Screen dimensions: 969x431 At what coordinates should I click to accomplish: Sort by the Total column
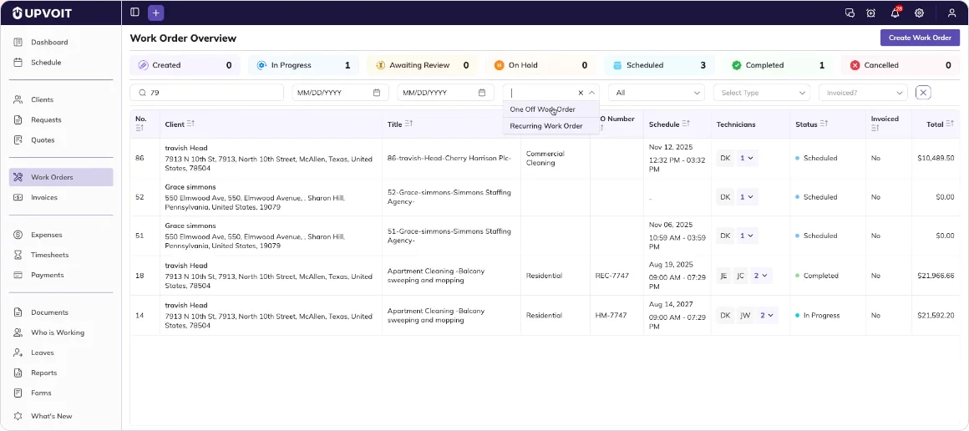(951, 124)
